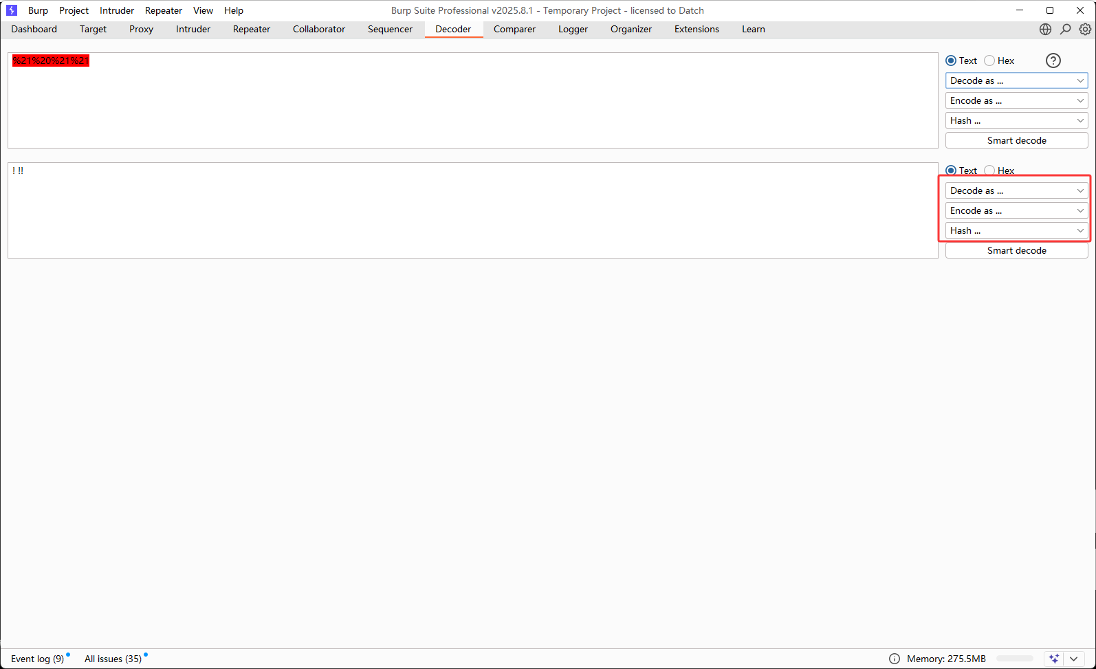
Task: Select Hex radio for the first decoder panel
Action: 989,61
